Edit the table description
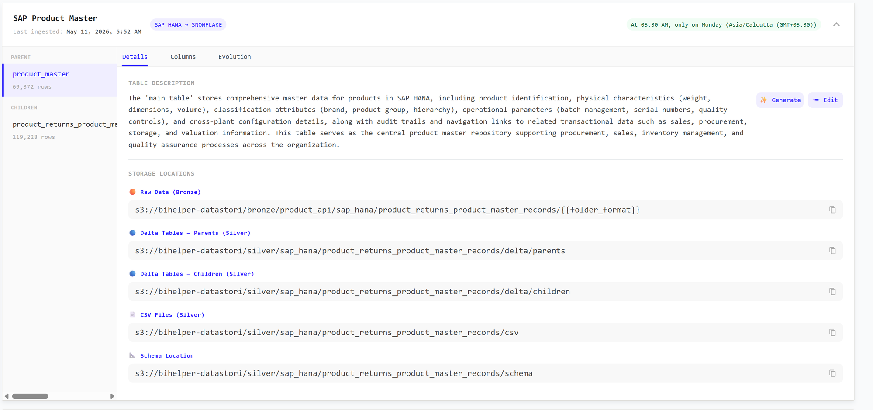The width and height of the screenshot is (873, 410). pos(825,100)
